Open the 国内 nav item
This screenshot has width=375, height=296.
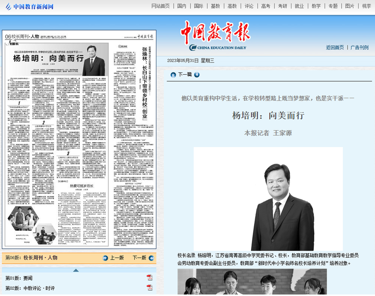(x=182, y=6)
